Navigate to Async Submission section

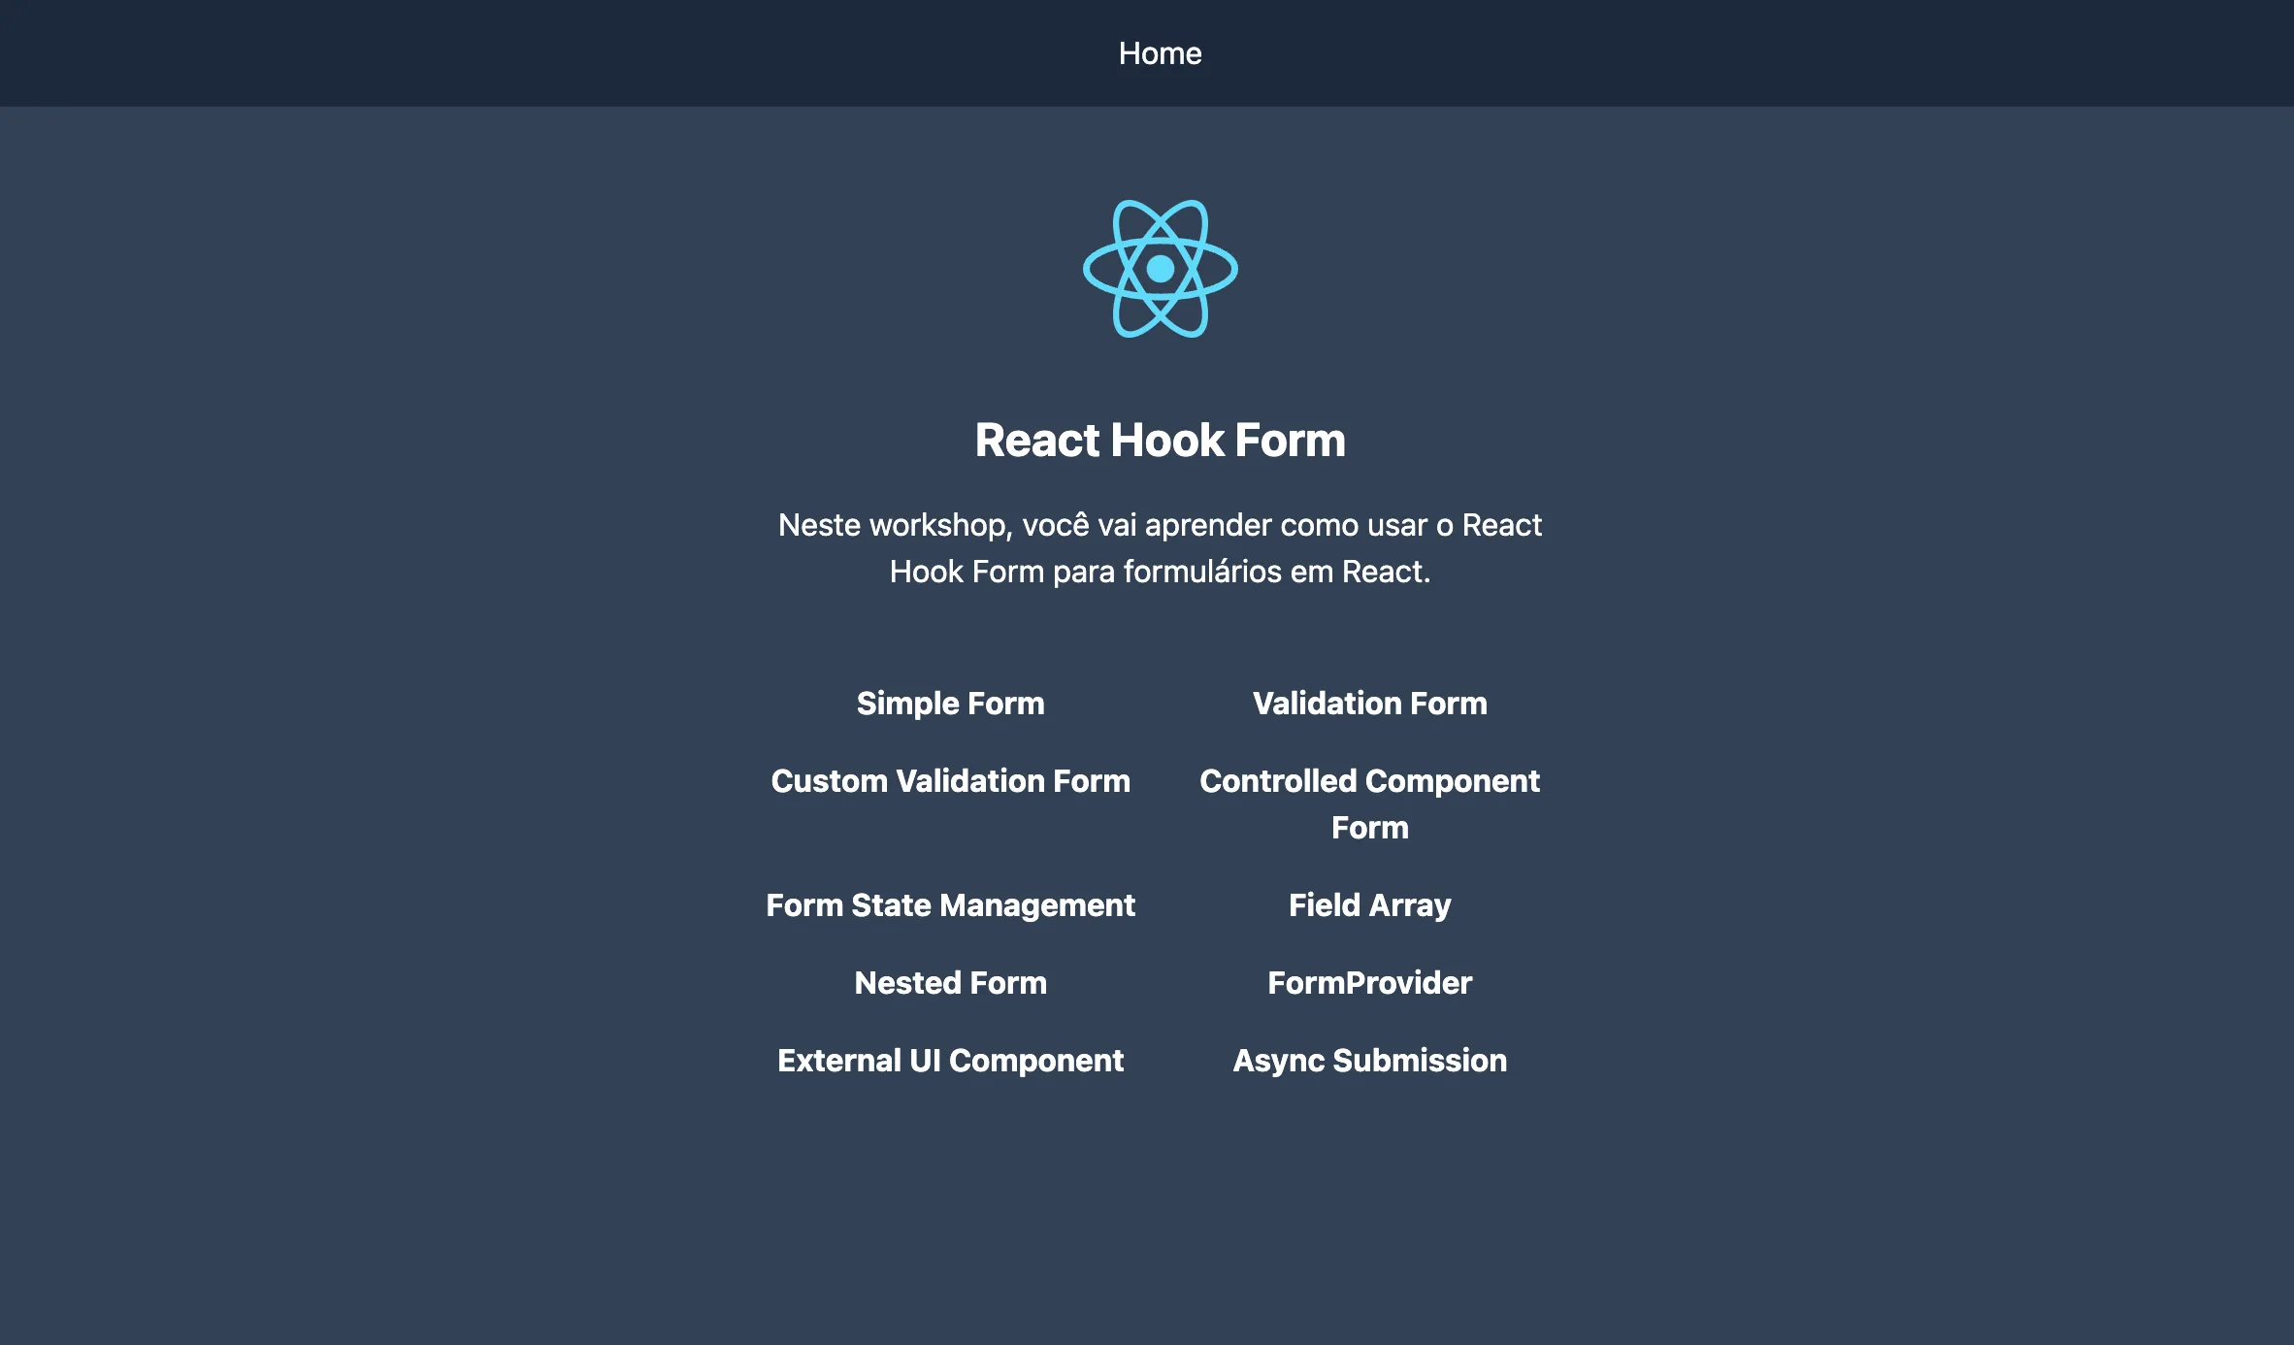pos(1368,1059)
